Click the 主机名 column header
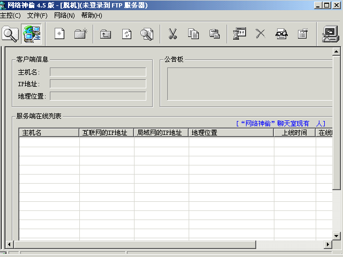 click(49, 133)
